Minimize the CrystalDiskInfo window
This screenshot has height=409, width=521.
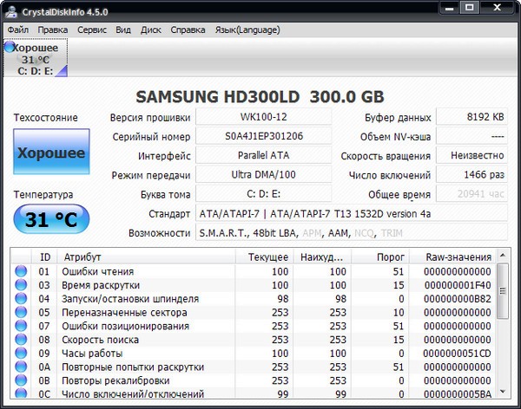(x=449, y=8)
